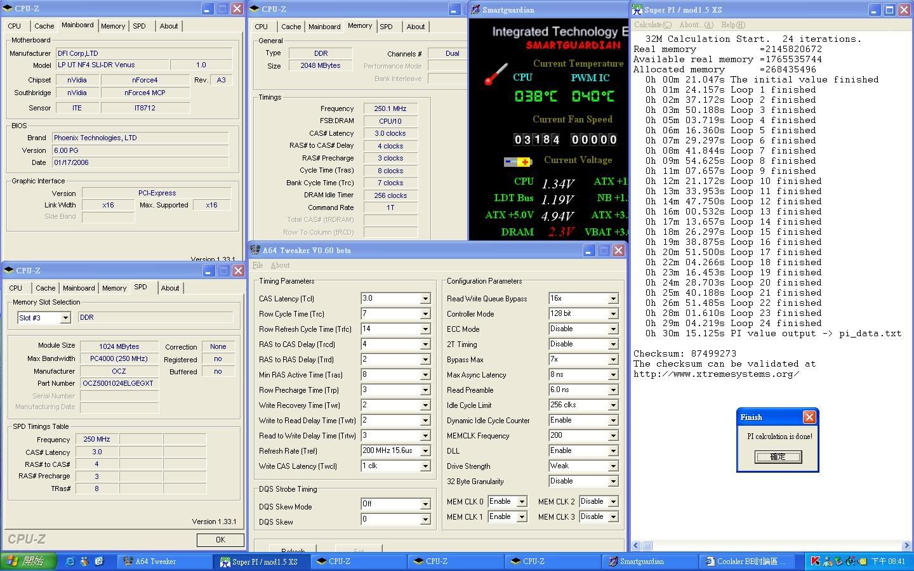Image resolution: width=914 pixels, height=571 pixels.
Task: Select SPD tab in CPU-Z Memory window
Action: pos(386,27)
